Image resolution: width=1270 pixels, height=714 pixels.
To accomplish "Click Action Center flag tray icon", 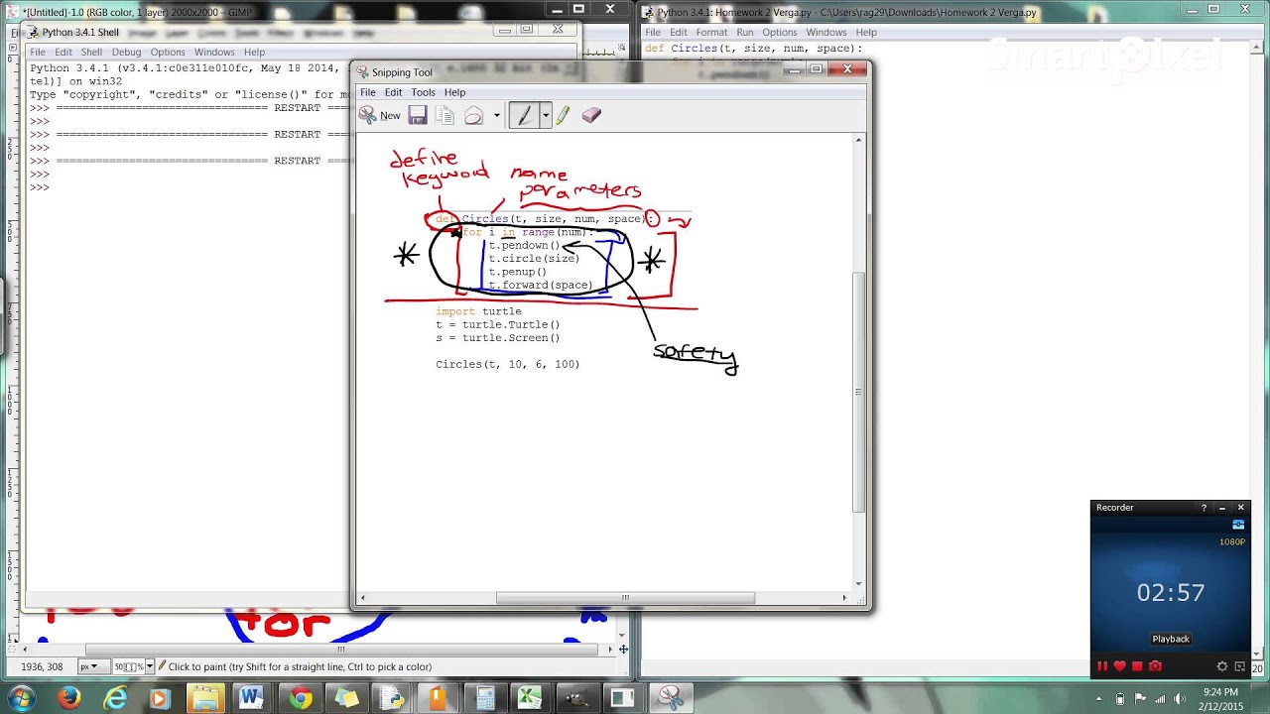I will pos(1139,699).
